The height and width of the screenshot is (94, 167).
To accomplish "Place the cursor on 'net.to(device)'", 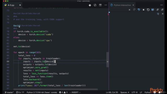I will [x=22, y=46].
